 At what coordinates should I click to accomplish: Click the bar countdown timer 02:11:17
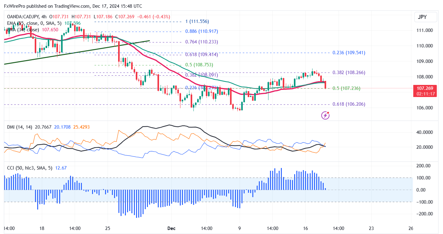[x=425, y=94]
